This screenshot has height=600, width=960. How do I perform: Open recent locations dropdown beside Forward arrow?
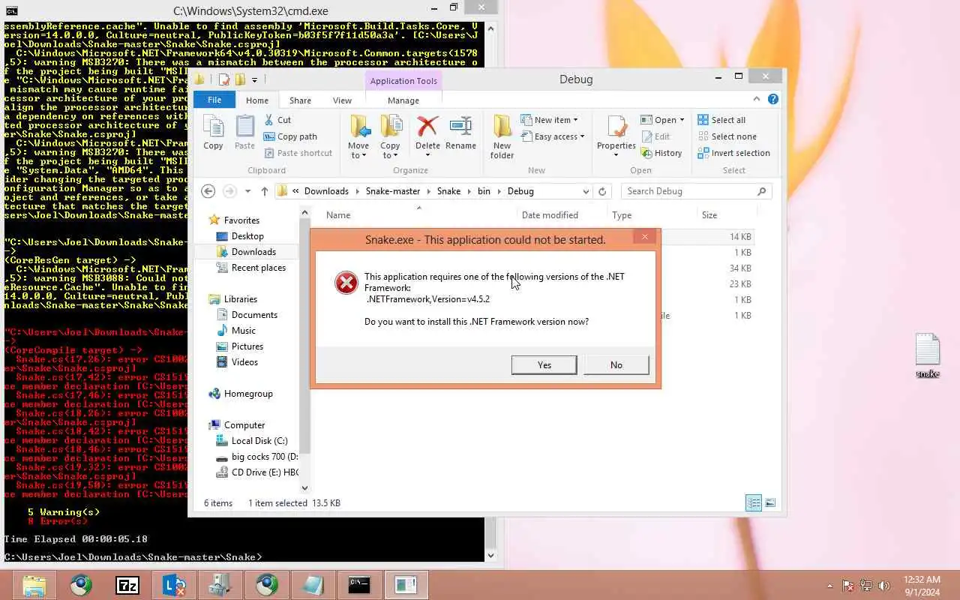[247, 191]
